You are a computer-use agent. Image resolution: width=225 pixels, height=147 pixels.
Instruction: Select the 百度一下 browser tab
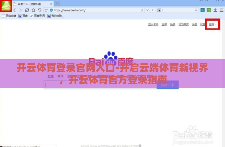pos(33,4)
